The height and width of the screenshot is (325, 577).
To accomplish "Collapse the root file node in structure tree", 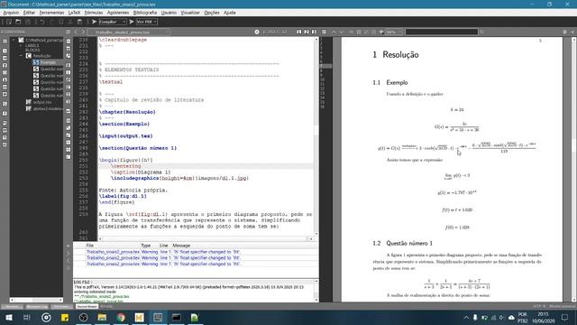I will click(14, 40).
